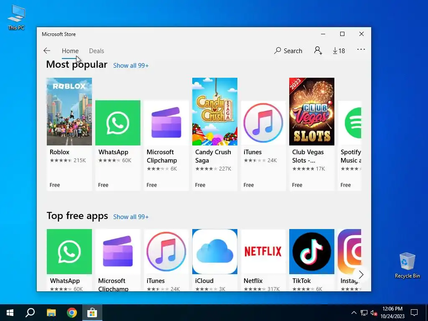Screen dimensions: 428x321
Task: Open Spotify Music icon in Most popular
Action: (x=350, y=123)
